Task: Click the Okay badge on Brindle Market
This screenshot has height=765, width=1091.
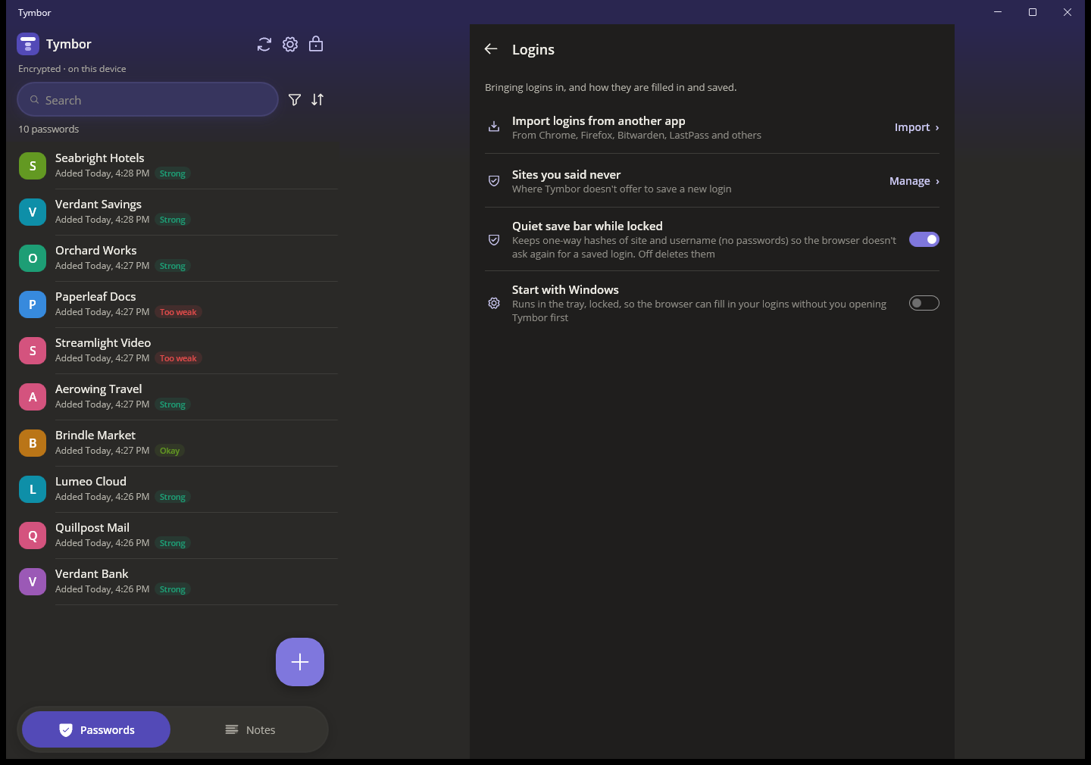Action: click(170, 451)
